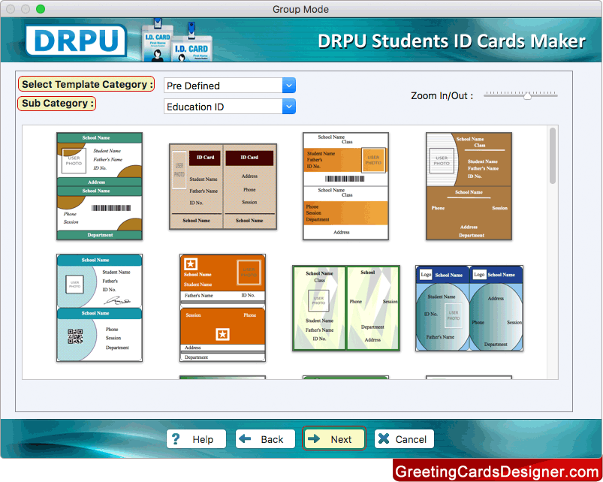Go Back to the previous step
The image size is (603, 482).
pos(265,439)
